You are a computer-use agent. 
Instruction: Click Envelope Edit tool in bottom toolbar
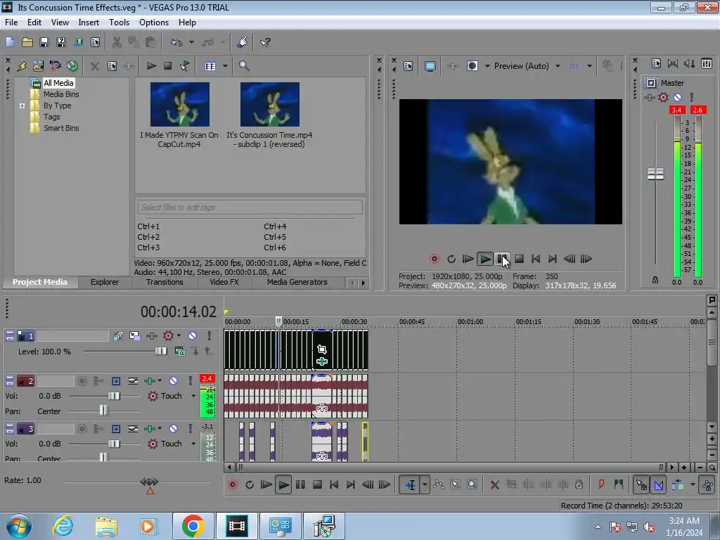click(x=439, y=484)
